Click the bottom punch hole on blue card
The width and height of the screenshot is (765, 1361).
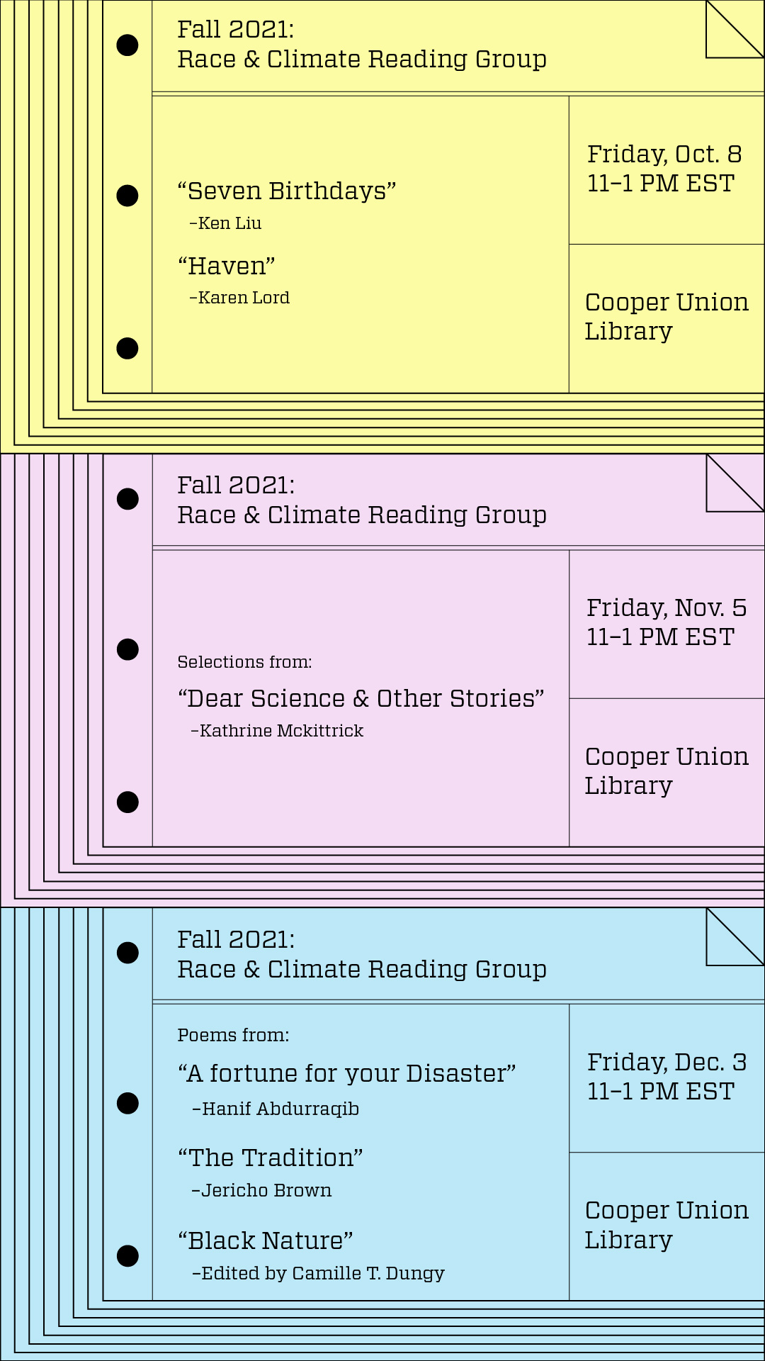coord(127,1256)
